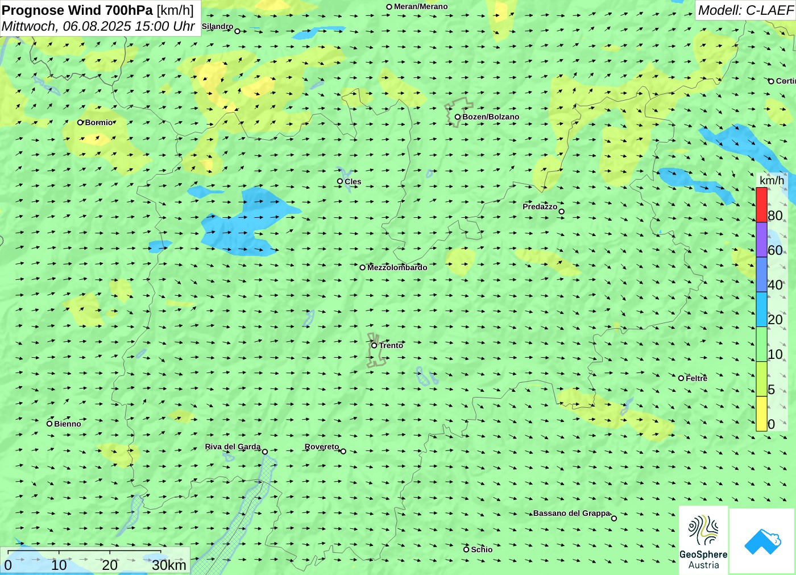Click the Bormio city marker

click(x=80, y=122)
